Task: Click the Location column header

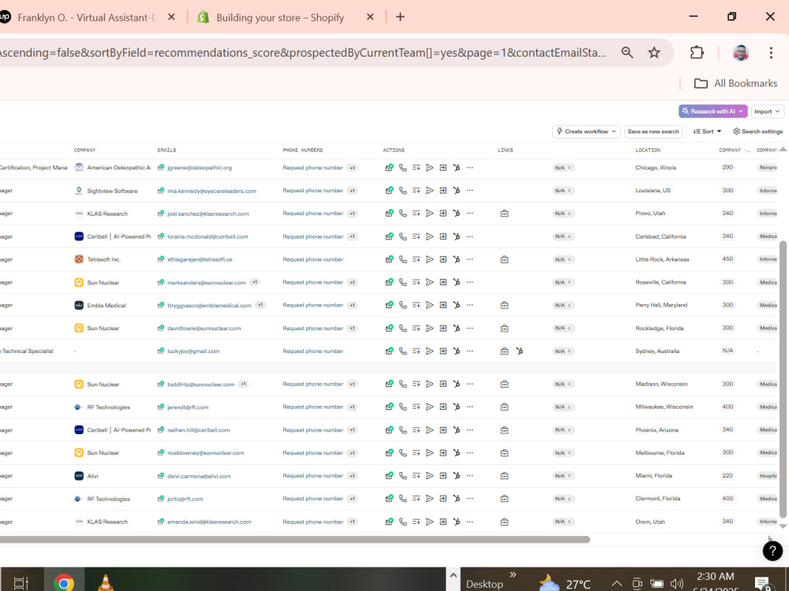Action: 648,151
